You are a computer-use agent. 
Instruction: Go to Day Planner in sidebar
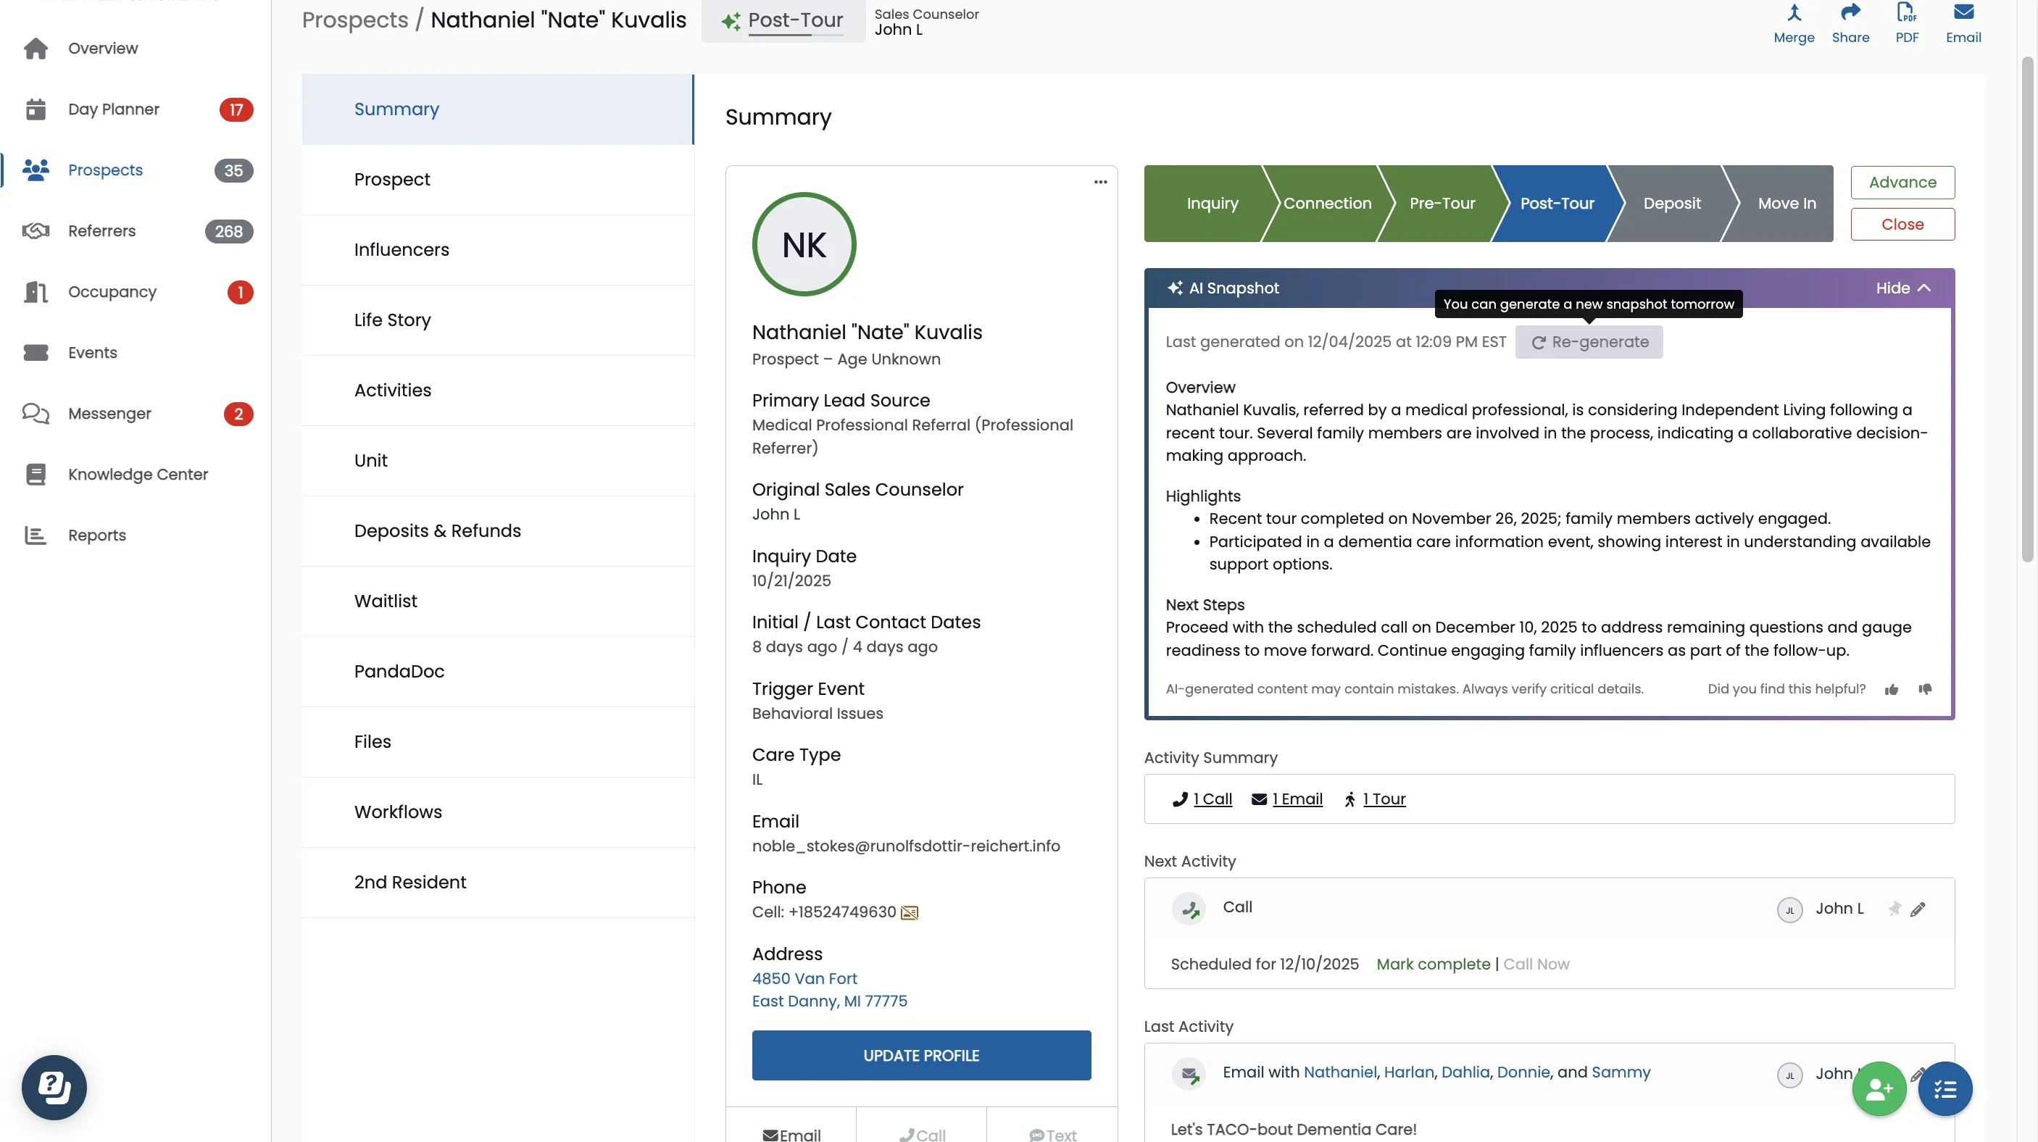click(x=114, y=109)
